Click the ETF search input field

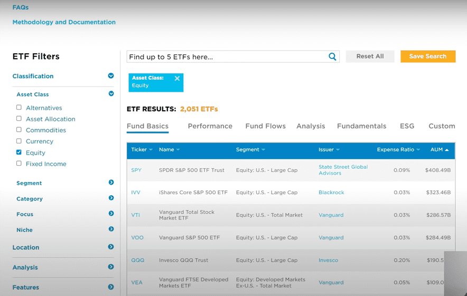[x=227, y=57]
